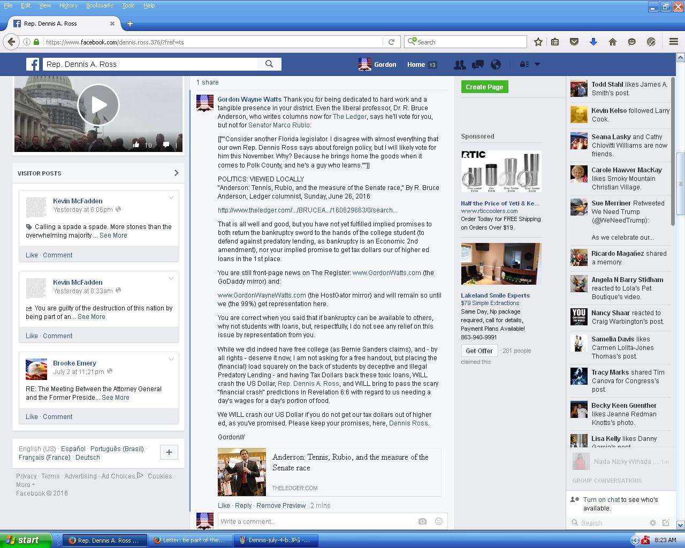Reload the page with refresh icon
This screenshot has width=685, height=548.
(x=391, y=42)
